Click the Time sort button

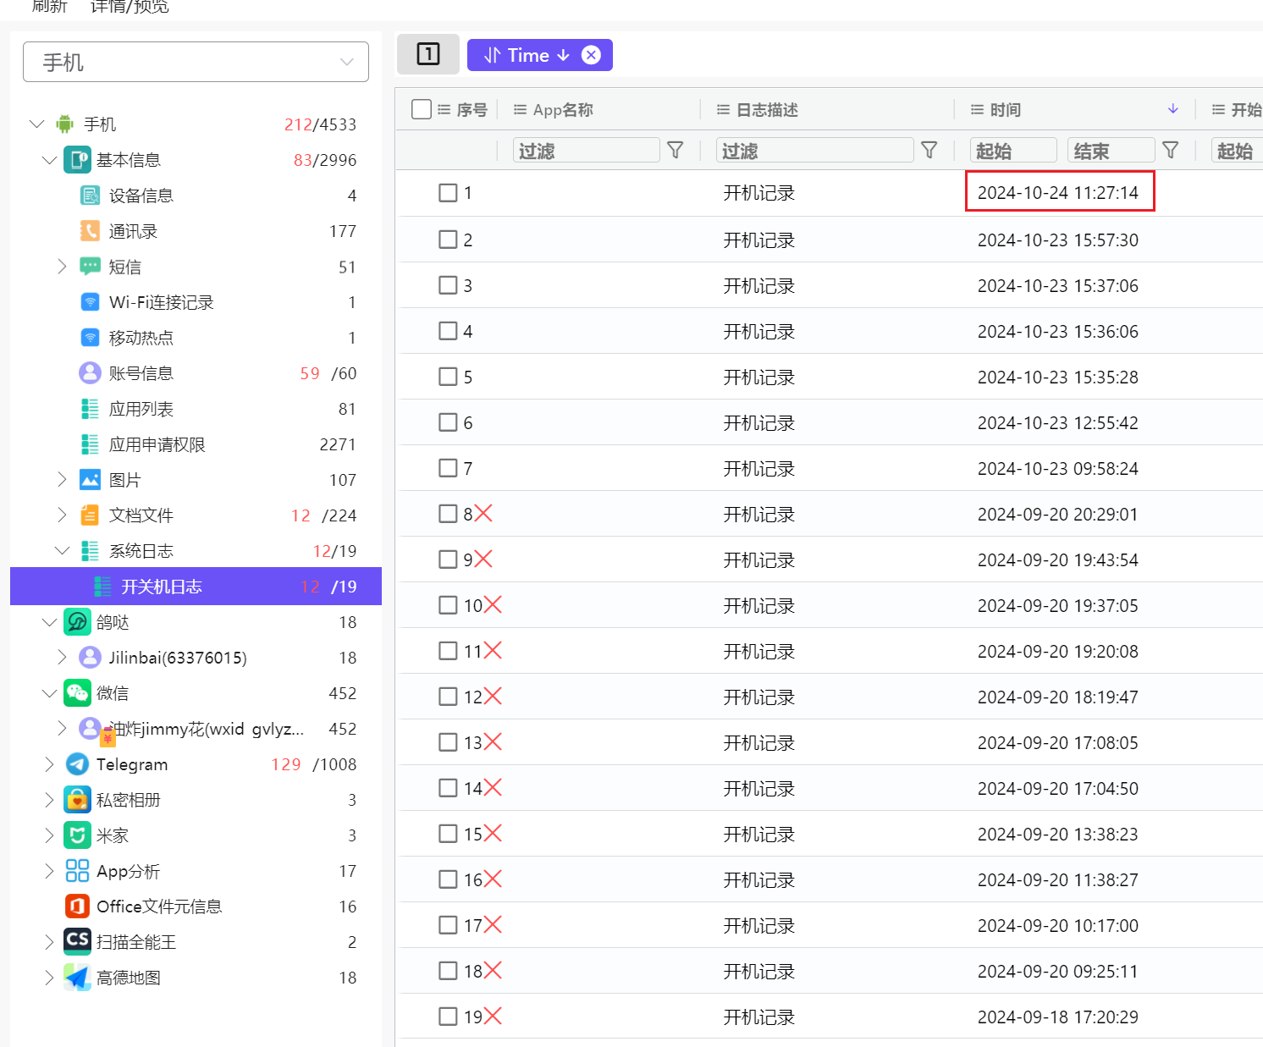point(527,55)
